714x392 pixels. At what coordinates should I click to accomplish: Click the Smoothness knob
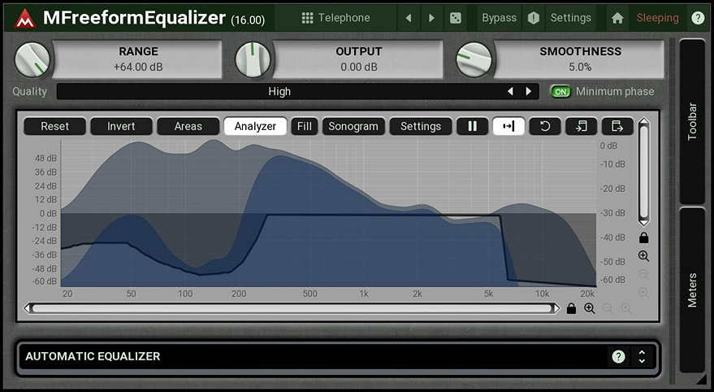(x=474, y=59)
